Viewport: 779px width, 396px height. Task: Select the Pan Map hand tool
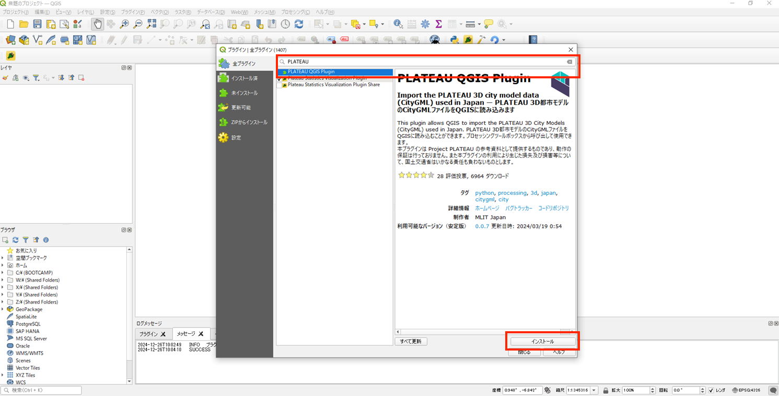pos(97,24)
